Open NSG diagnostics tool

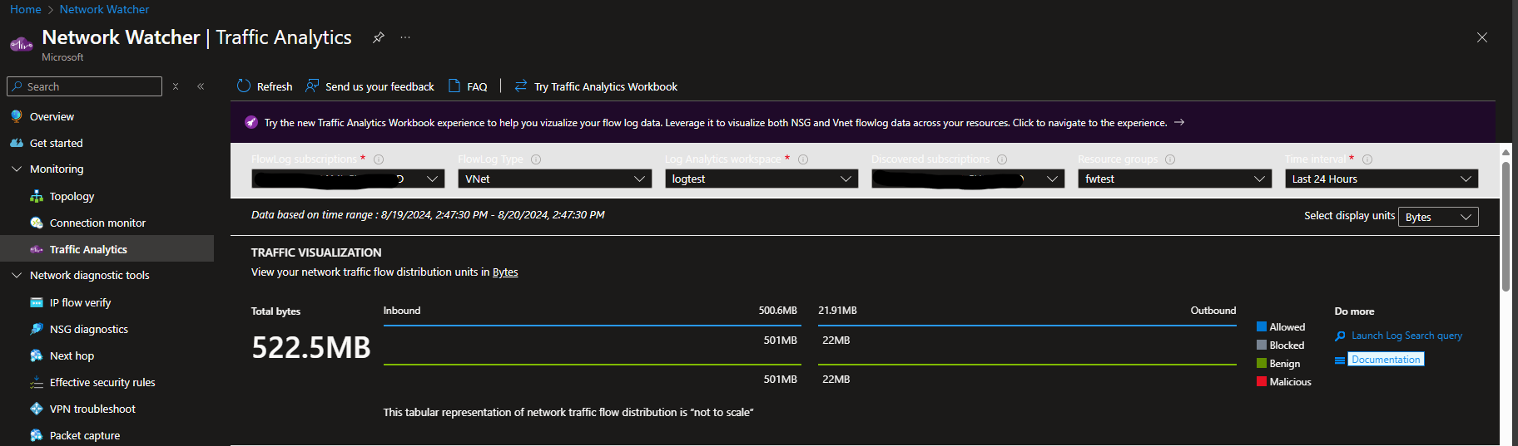click(x=88, y=329)
